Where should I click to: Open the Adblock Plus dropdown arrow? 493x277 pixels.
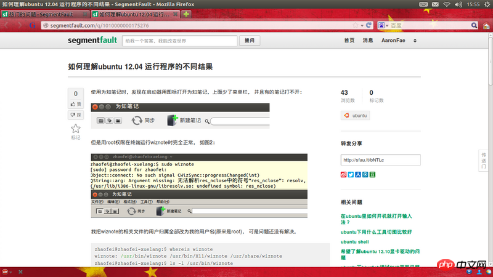[10, 272]
